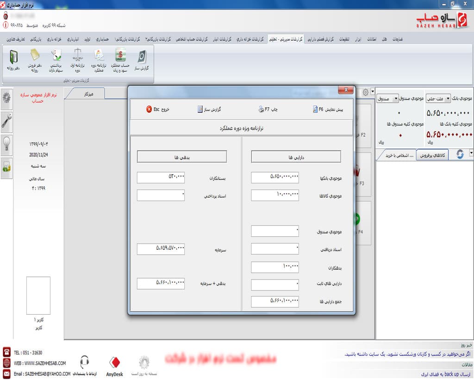This screenshot has width=474, height=380.
Task: Open the dropdown arrow next to the gear icon
Action: [373, 92]
